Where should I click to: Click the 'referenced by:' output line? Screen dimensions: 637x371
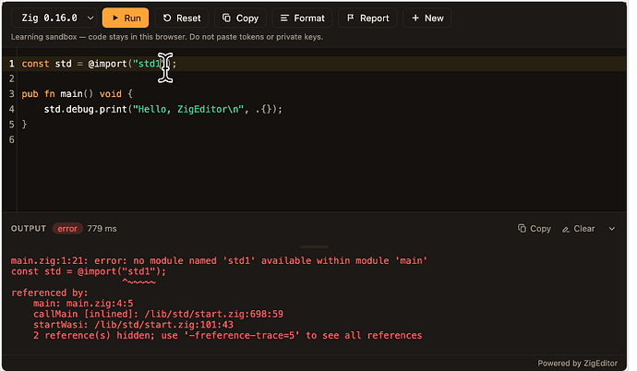[x=50, y=293]
